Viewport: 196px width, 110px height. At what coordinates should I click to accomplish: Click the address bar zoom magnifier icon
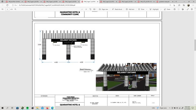[x=170, y=5]
